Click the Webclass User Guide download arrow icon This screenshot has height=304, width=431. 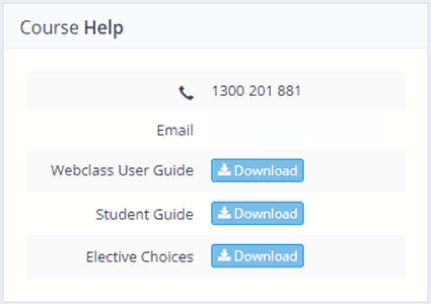pyautogui.click(x=224, y=170)
